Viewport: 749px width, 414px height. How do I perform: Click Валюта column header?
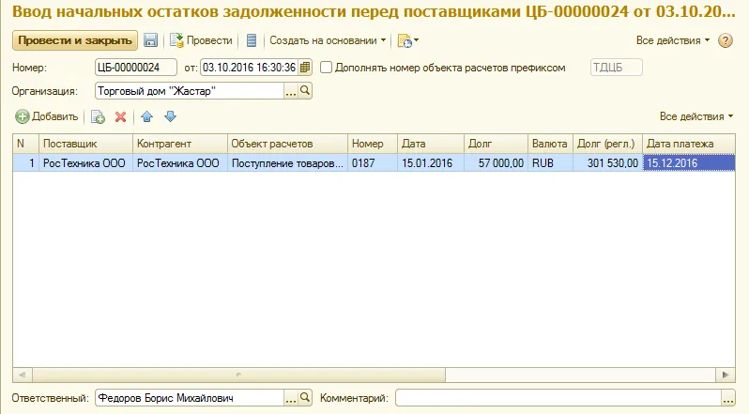pyautogui.click(x=550, y=144)
